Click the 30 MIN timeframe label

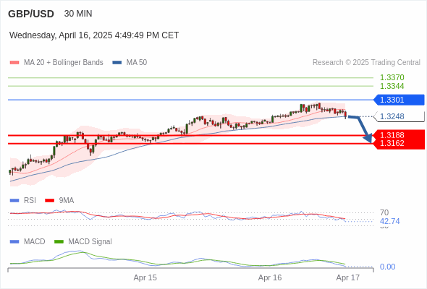[x=78, y=14]
